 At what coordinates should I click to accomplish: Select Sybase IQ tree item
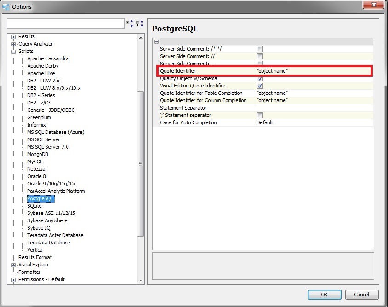[x=39, y=228]
